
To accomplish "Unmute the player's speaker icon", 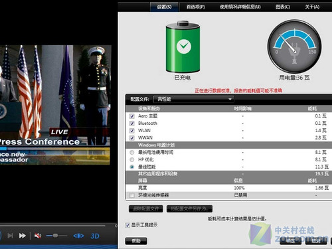I will [38, 236].
